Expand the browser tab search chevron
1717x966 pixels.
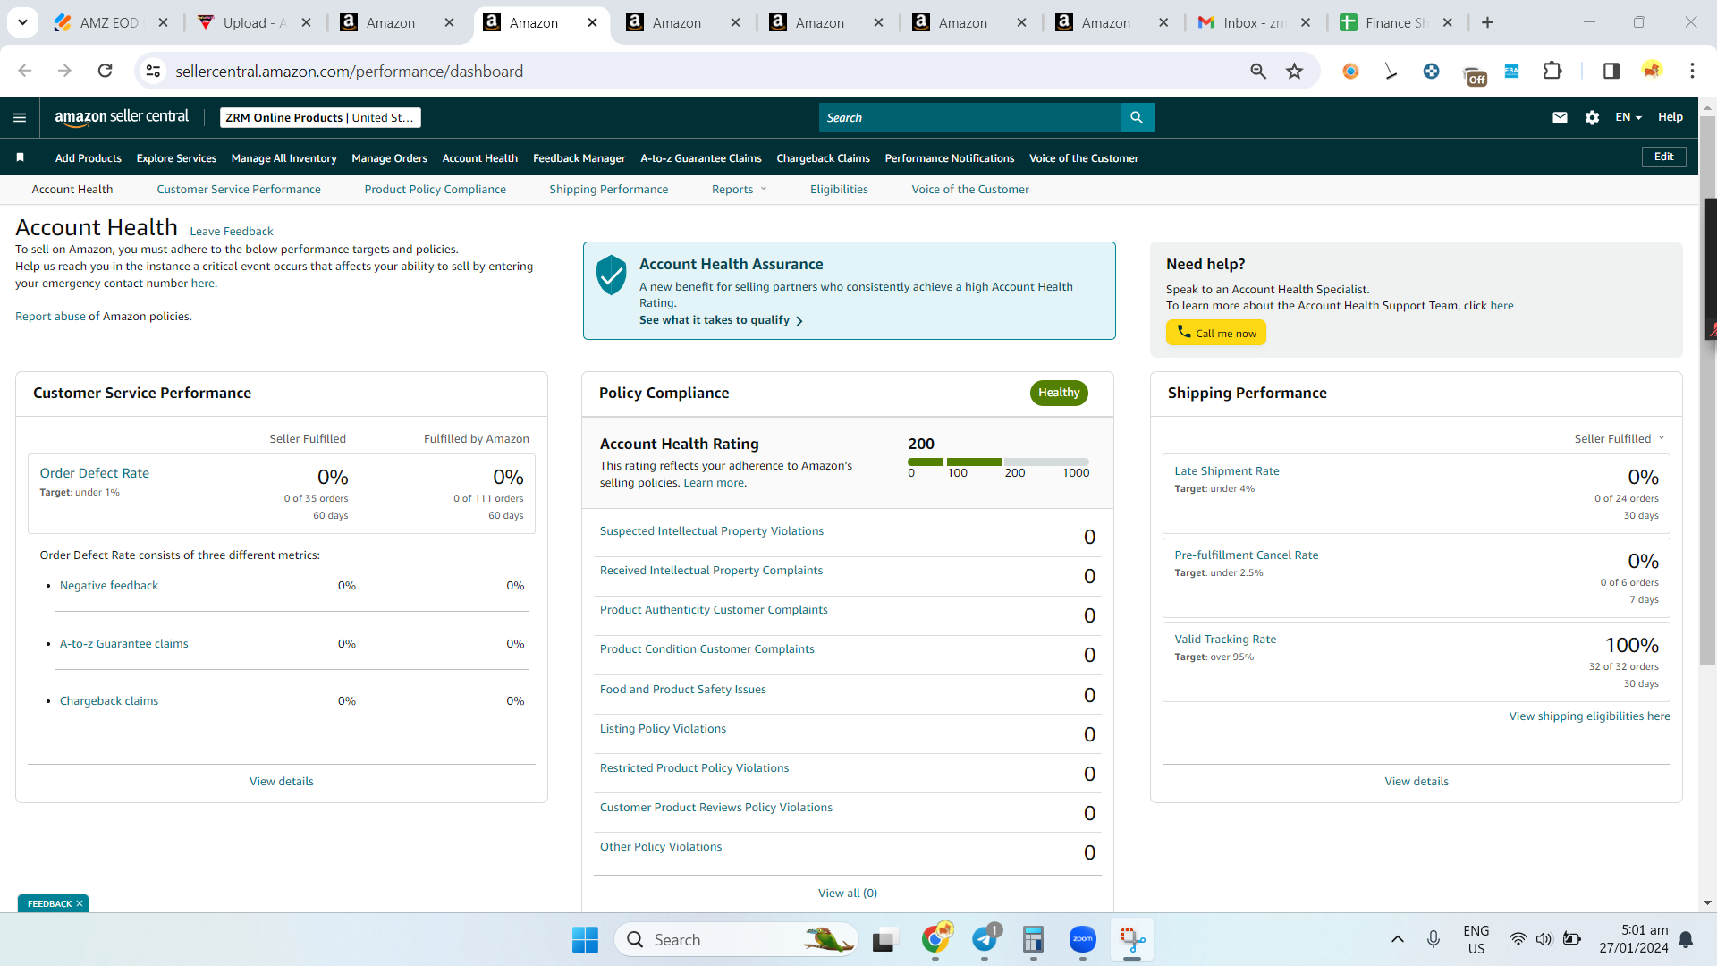pos(22,22)
